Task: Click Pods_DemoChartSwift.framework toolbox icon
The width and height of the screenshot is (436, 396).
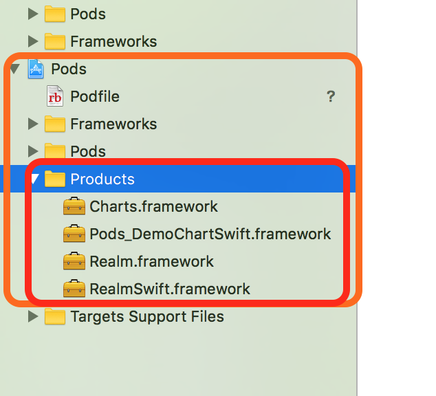Action: pos(74,234)
